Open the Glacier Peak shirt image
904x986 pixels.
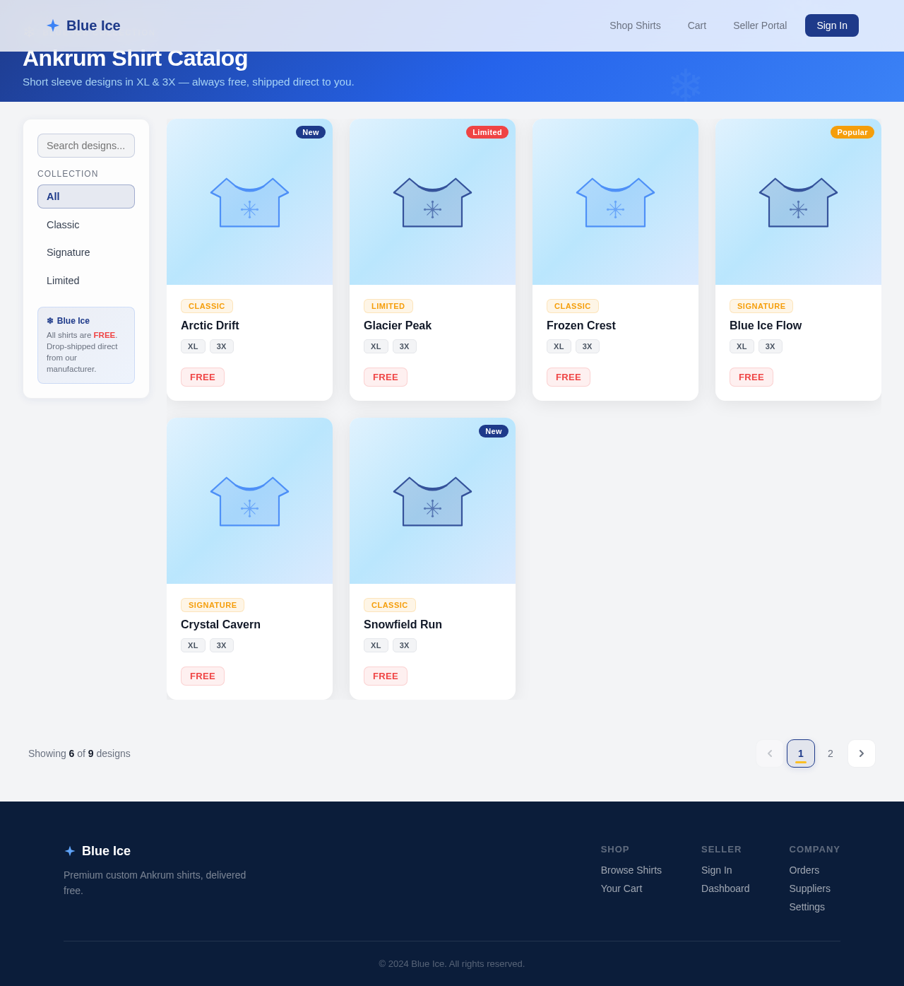[432, 202]
